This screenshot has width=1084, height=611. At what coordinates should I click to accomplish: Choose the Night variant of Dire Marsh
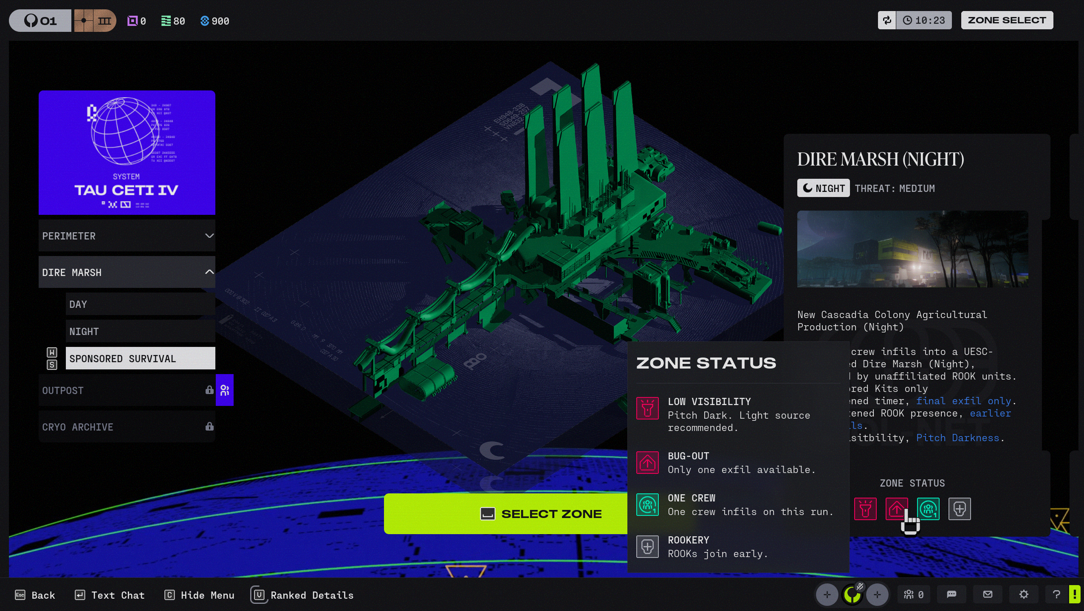141,331
